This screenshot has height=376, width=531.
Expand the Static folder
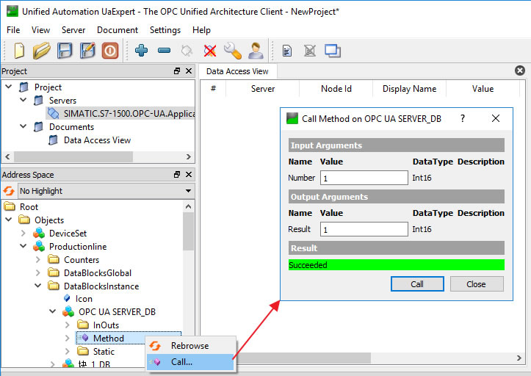(68, 351)
